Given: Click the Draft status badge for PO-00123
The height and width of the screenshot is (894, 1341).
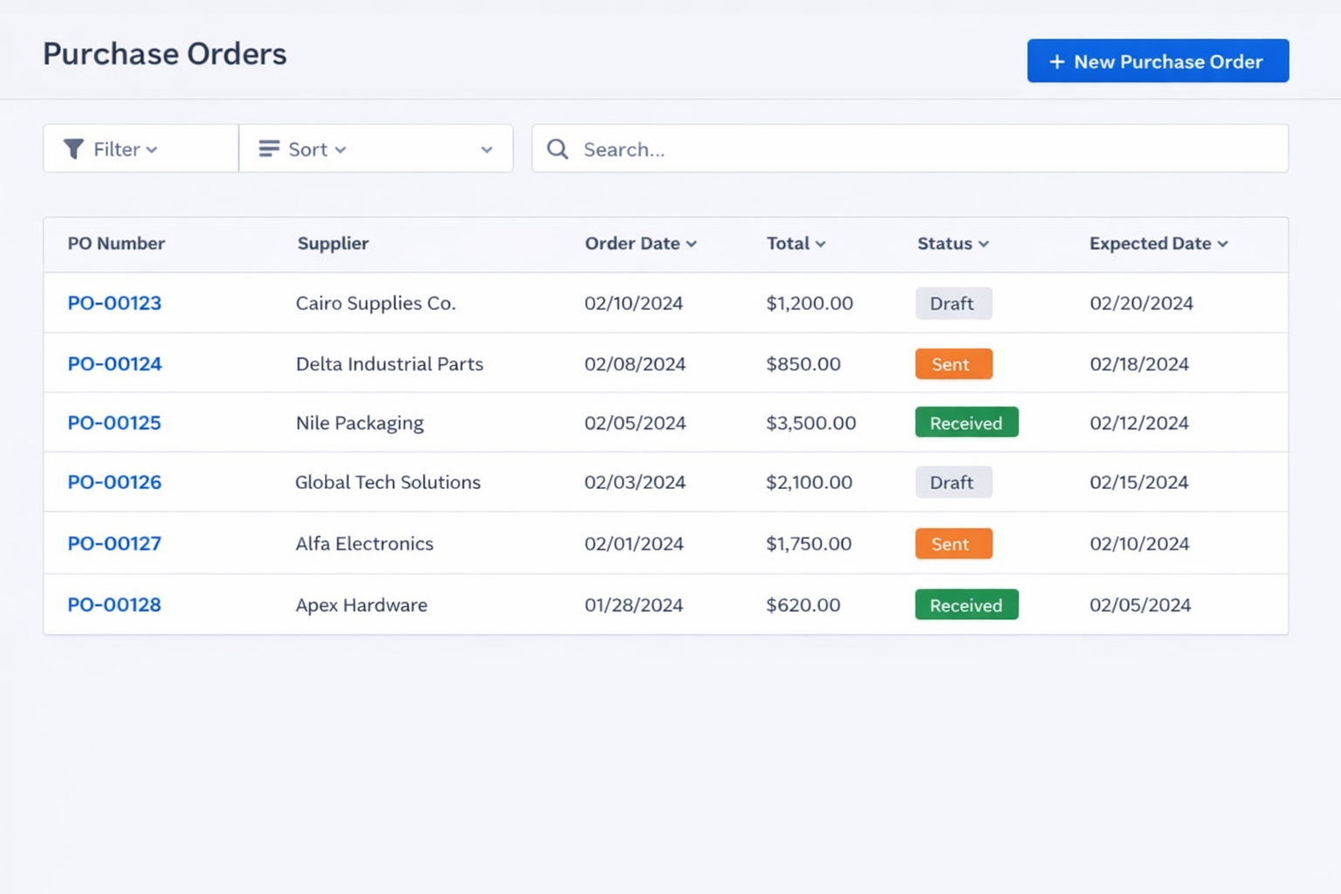Looking at the screenshot, I should point(953,303).
